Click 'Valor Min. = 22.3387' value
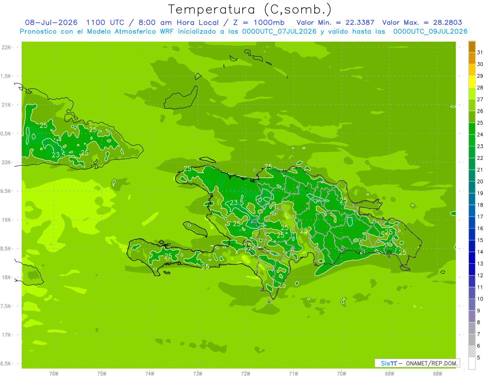The width and height of the screenshot is (491, 379). 335,22
